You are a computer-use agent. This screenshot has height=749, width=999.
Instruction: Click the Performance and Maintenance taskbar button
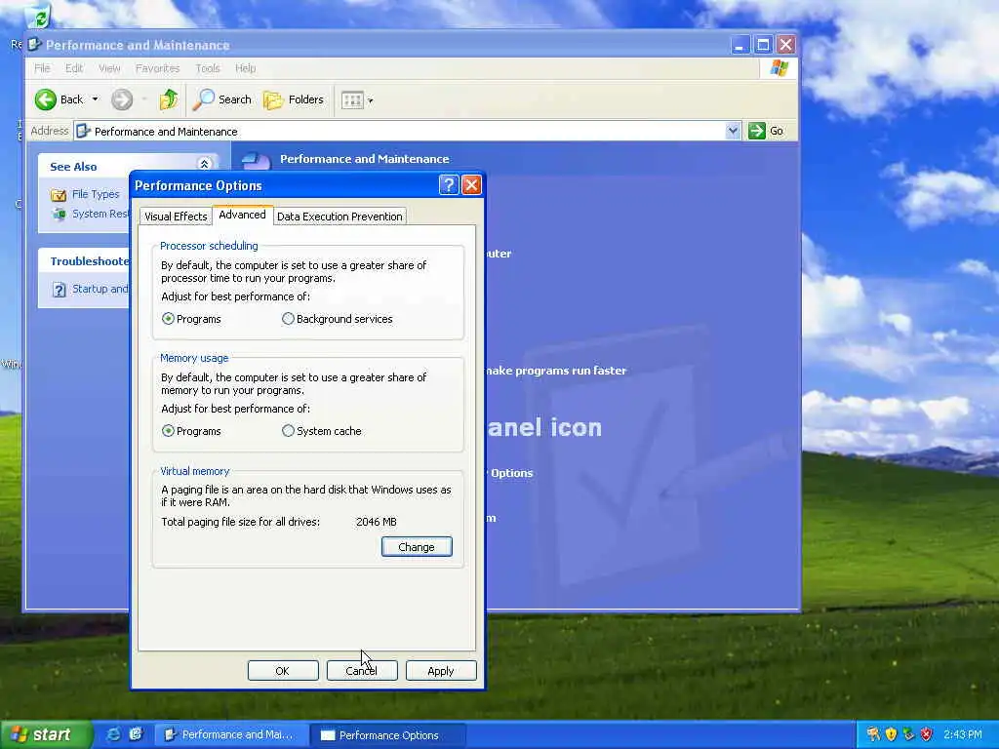pyautogui.click(x=232, y=735)
